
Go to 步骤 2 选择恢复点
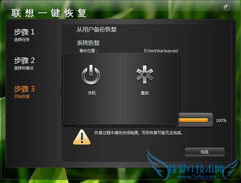tap(24, 63)
